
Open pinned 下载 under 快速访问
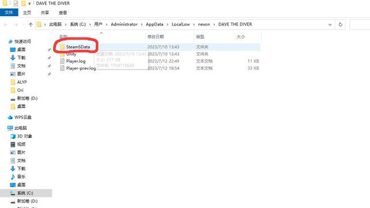tap(21, 58)
